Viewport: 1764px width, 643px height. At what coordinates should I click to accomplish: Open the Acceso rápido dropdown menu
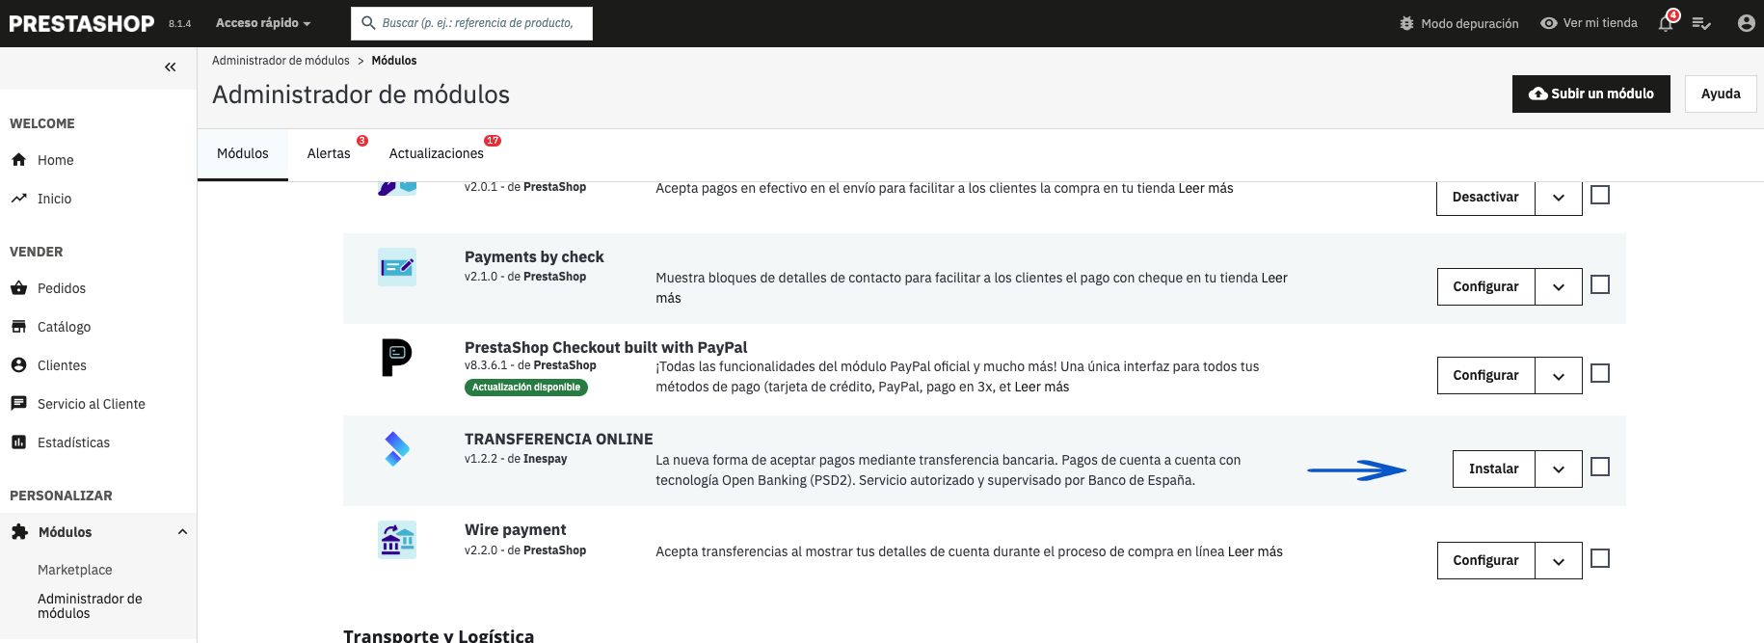(263, 23)
